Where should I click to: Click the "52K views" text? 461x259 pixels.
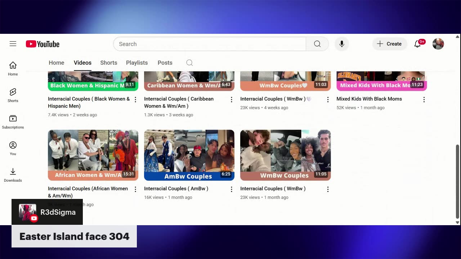click(346, 108)
